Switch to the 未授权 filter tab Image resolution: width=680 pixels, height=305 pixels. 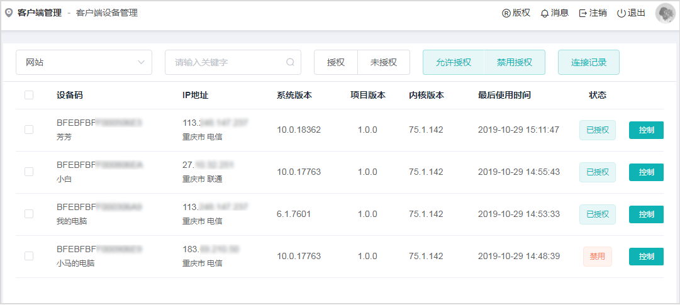[383, 62]
